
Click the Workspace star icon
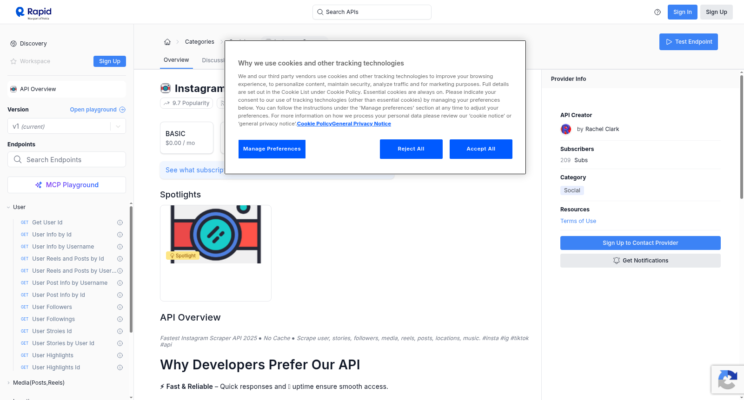tap(13, 61)
